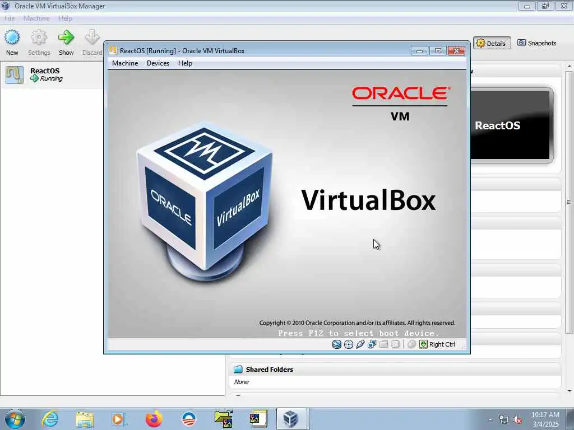This screenshot has width=574, height=430.
Task: Click the ReactOS window title bar icon
Action: [113, 50]
